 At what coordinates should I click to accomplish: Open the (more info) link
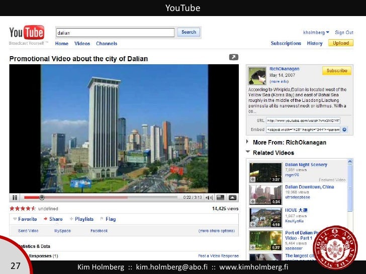(x=279, y=81)
